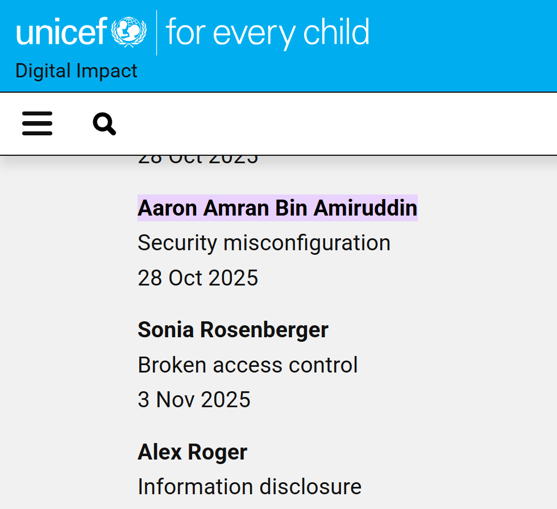Click the 'Information disclosure' label
Image resolution: width=557 pixels, height=509 pixels.
coord(249,486)
